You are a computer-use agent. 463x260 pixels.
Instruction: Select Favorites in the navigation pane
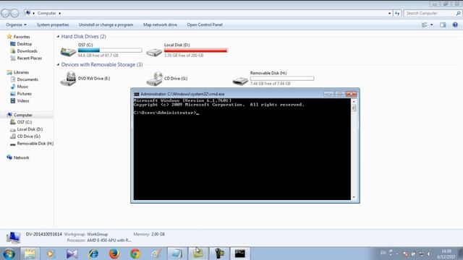22,37
